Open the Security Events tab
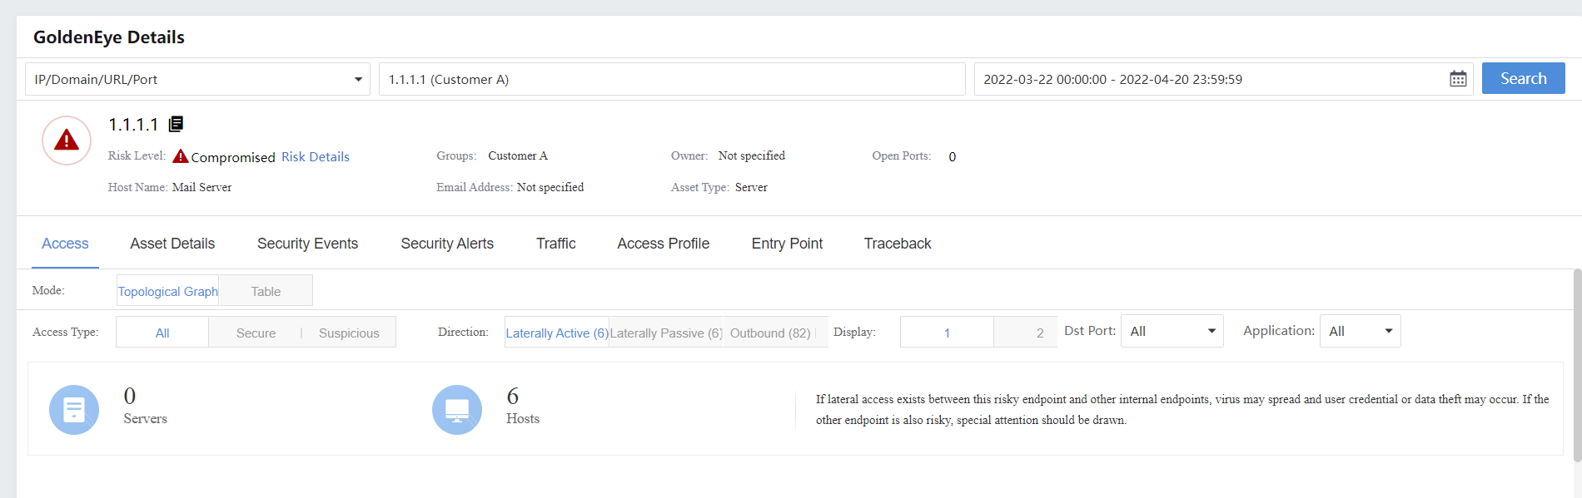1582x498 pixels. tap(307, 244)
